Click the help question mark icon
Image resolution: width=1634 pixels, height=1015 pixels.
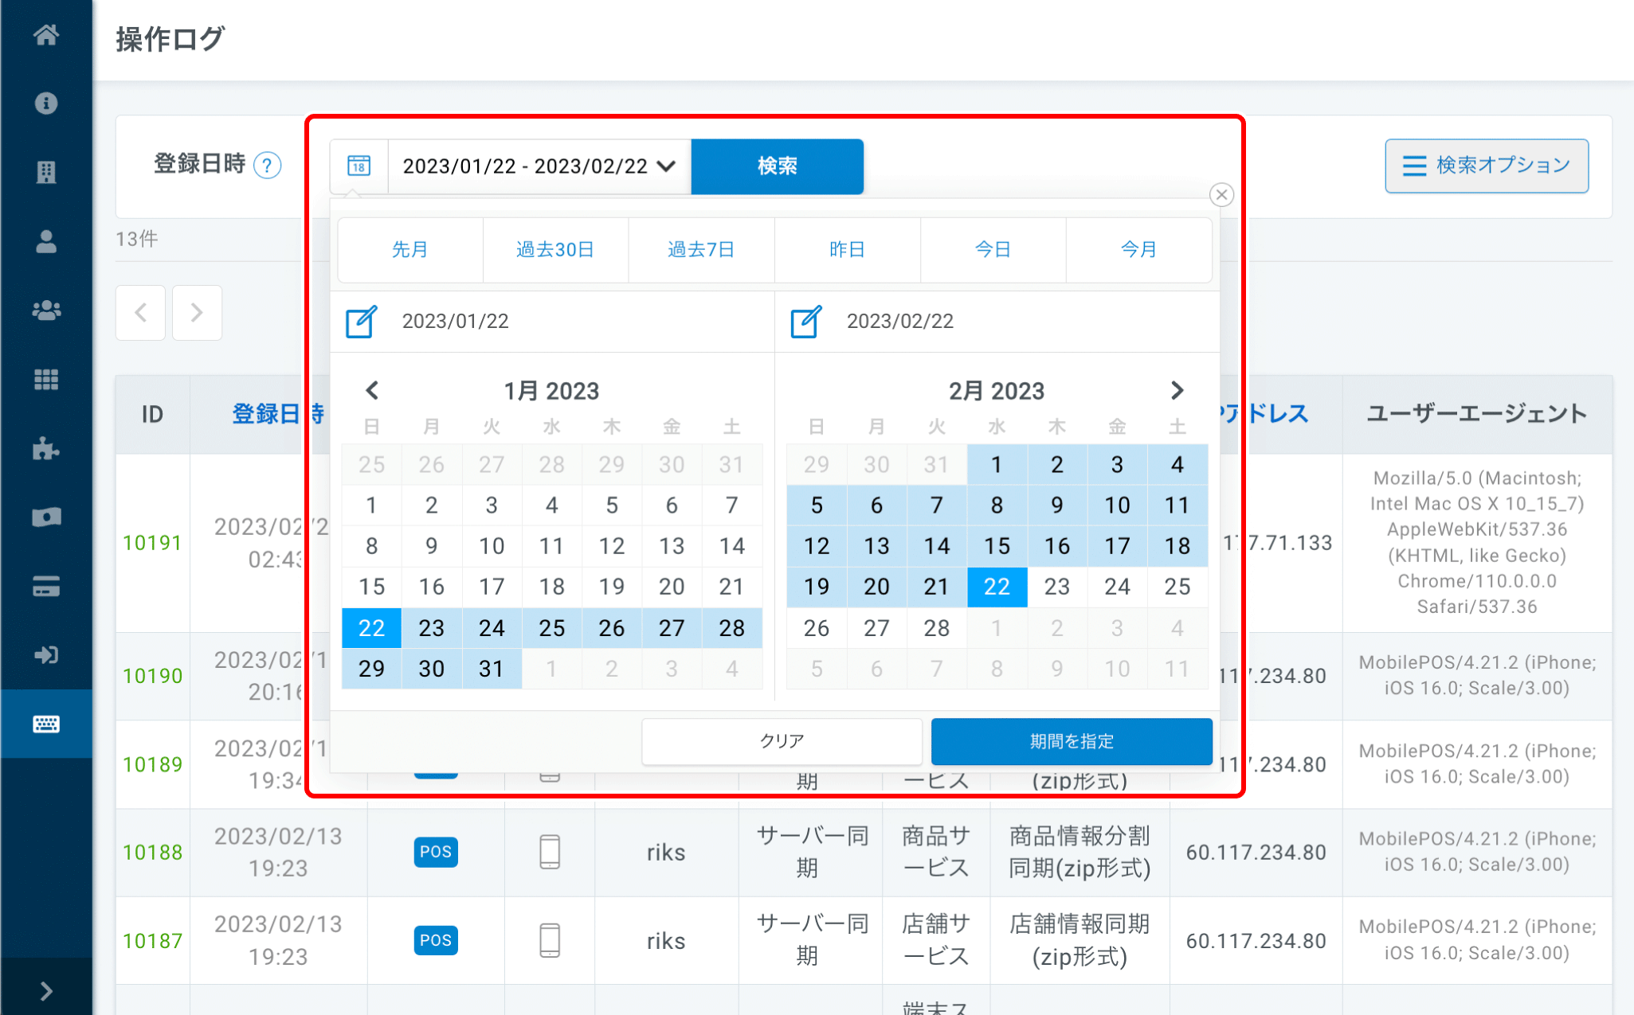tap(267, 166)
